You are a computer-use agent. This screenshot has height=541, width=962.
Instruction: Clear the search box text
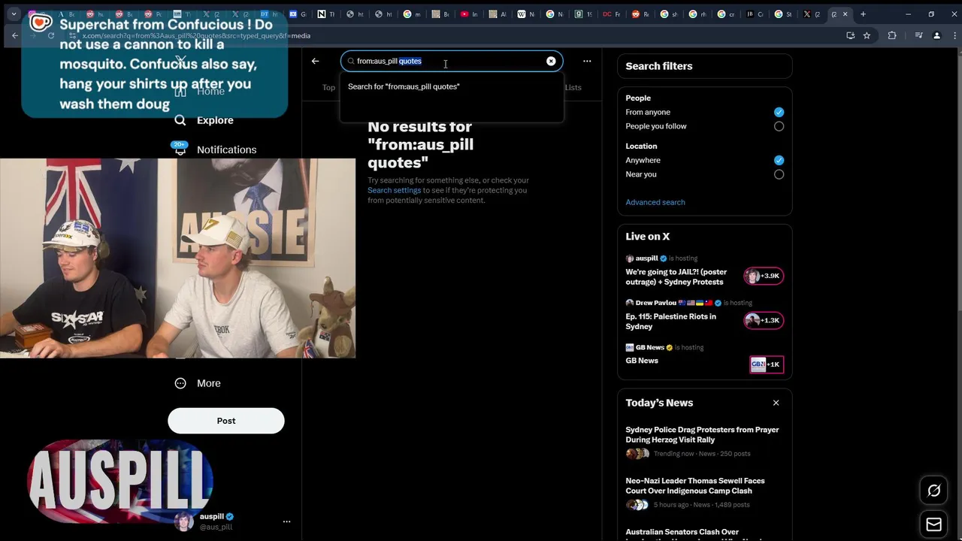(x=551, y=61)
